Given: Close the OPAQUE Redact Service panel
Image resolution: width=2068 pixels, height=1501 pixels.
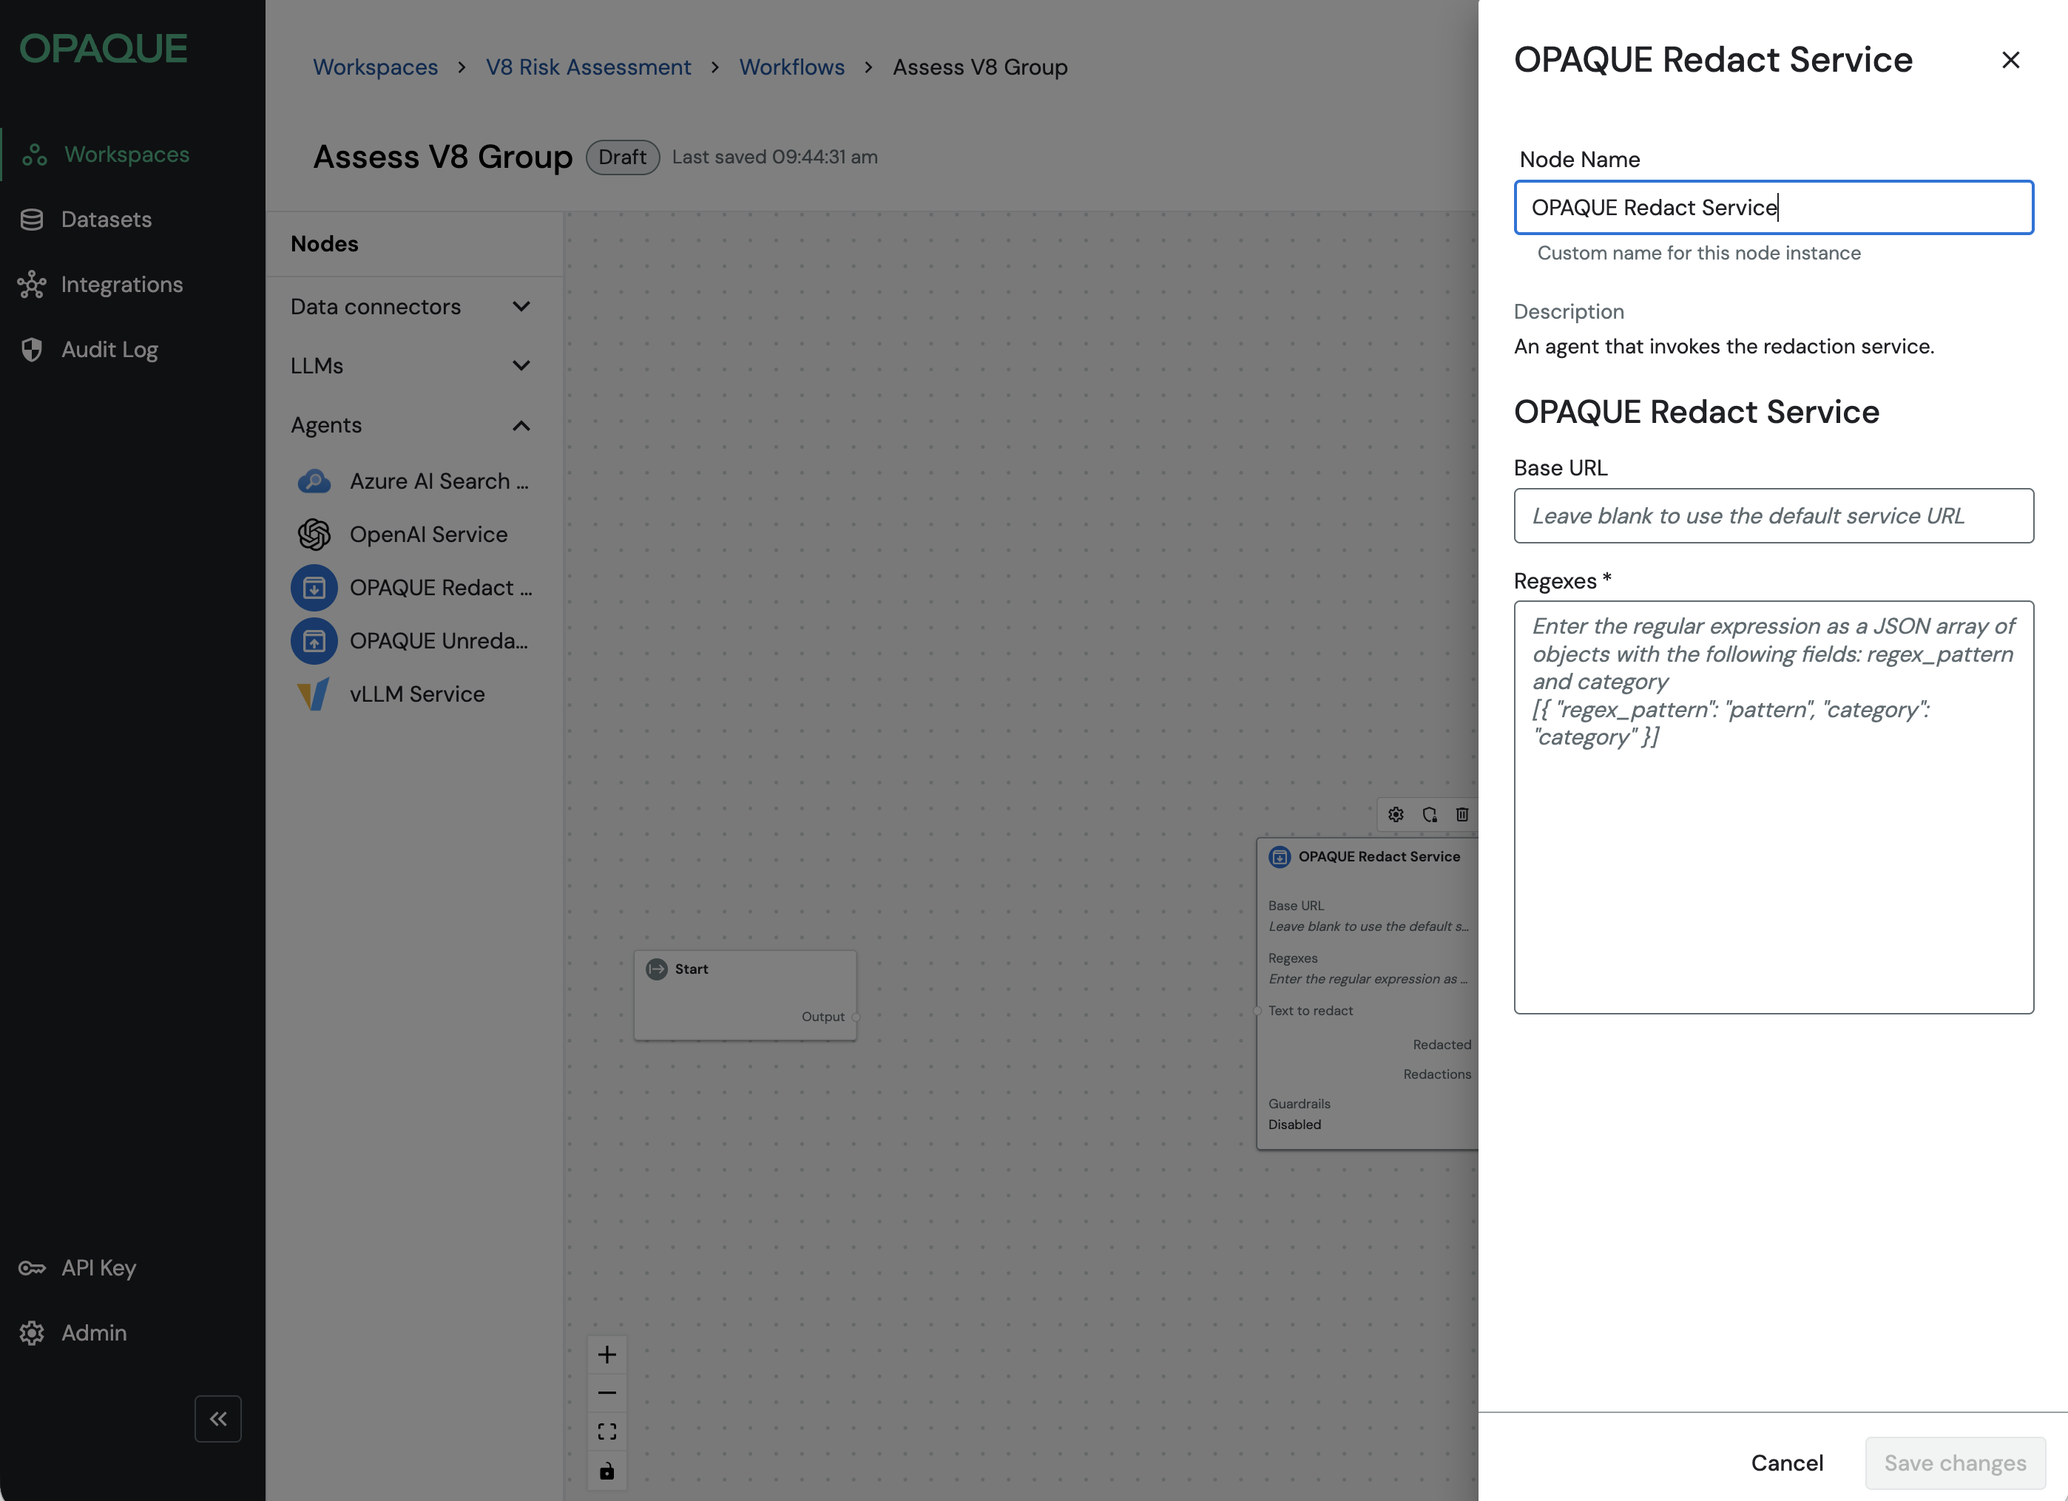Looking at the screenshot, I should click(x=2010, y=60).
